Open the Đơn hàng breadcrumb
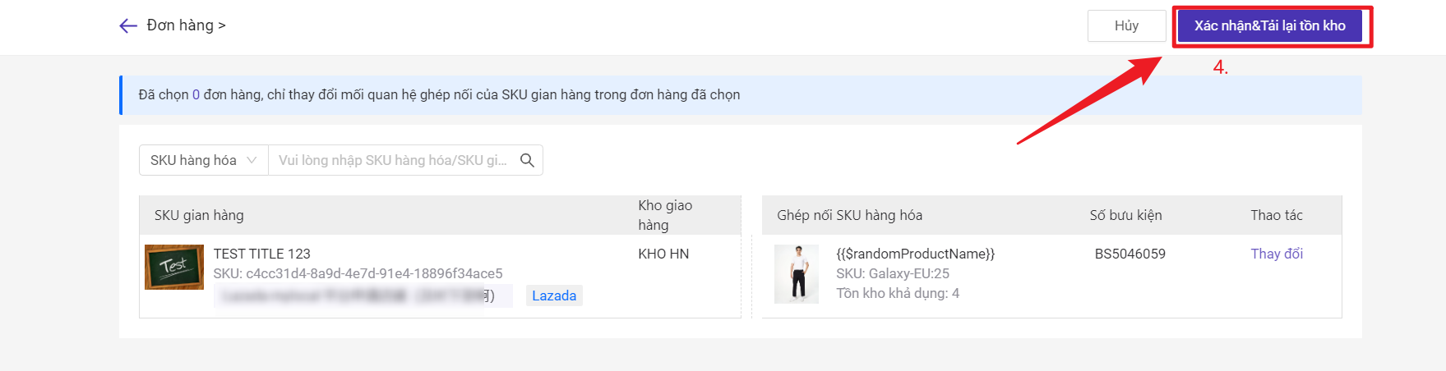Viewport: 1446px width, 371px height. point(180,25)
